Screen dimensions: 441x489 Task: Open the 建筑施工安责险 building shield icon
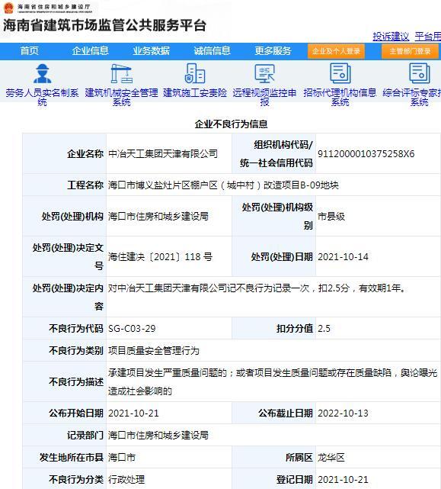coord(195,73)
